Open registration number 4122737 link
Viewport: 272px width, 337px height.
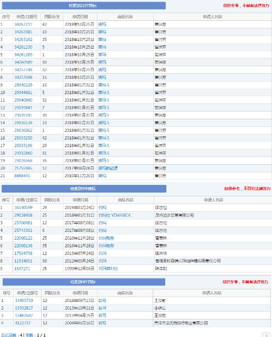click(22, 323)
